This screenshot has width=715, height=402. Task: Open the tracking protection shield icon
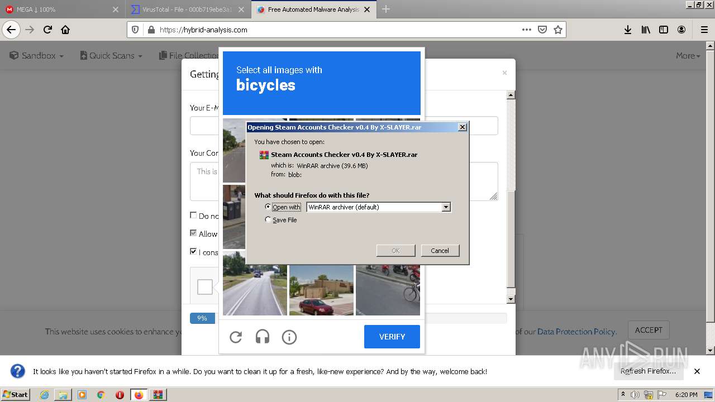tap(136, 30)
